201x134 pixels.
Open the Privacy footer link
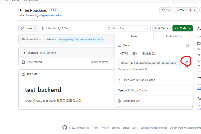[105, 128]
